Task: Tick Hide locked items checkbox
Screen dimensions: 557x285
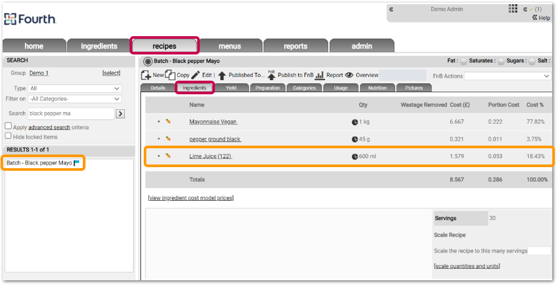Action: pos(8,136)
